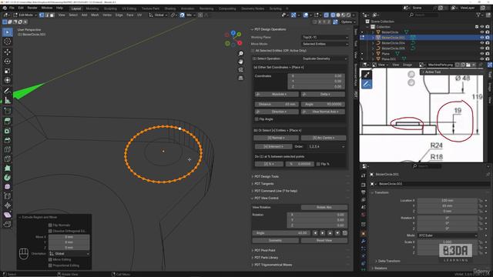The image size is (493, 277).
Task: Click the Absolute » button
Action: 277,94
